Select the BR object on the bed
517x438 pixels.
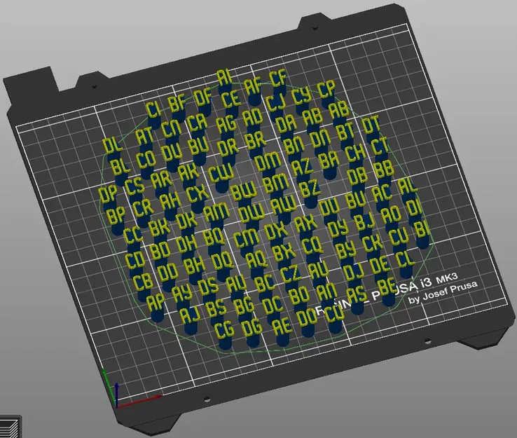tap(256, 140)
